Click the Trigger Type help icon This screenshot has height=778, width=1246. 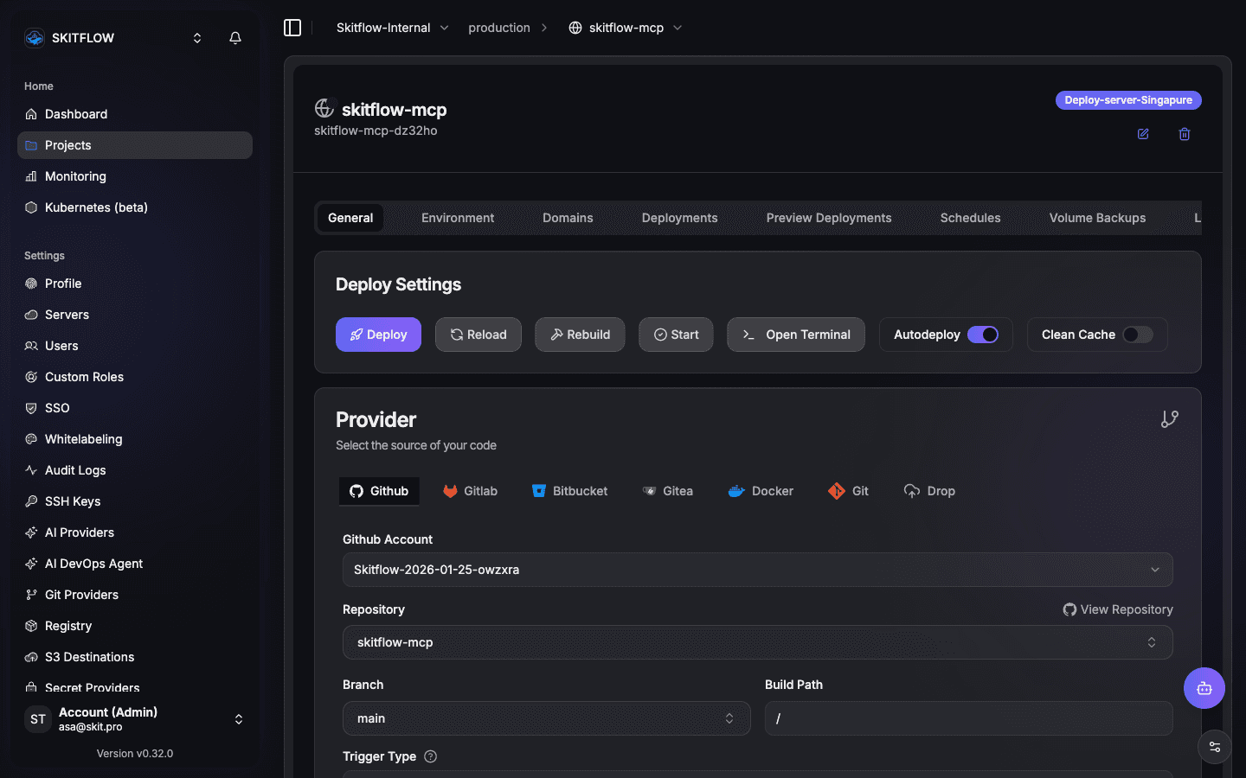click(431, 756)
